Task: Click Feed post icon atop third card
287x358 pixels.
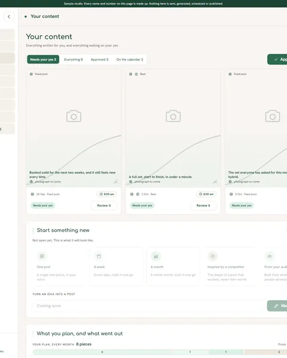Action: point(230,74)
